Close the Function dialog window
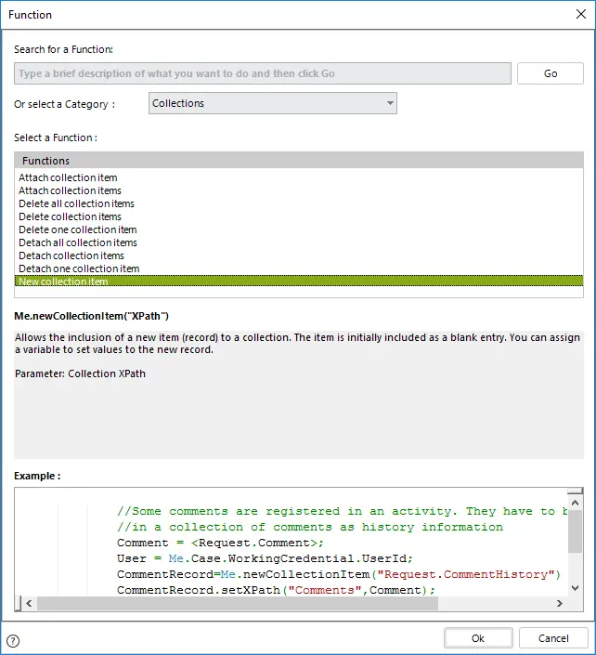This screenshot has width=596, height=655. [580, 14]
